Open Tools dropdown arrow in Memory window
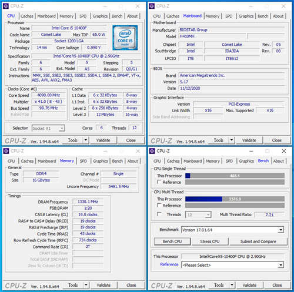This screenshot has height=292, width=294. point(86,285)
